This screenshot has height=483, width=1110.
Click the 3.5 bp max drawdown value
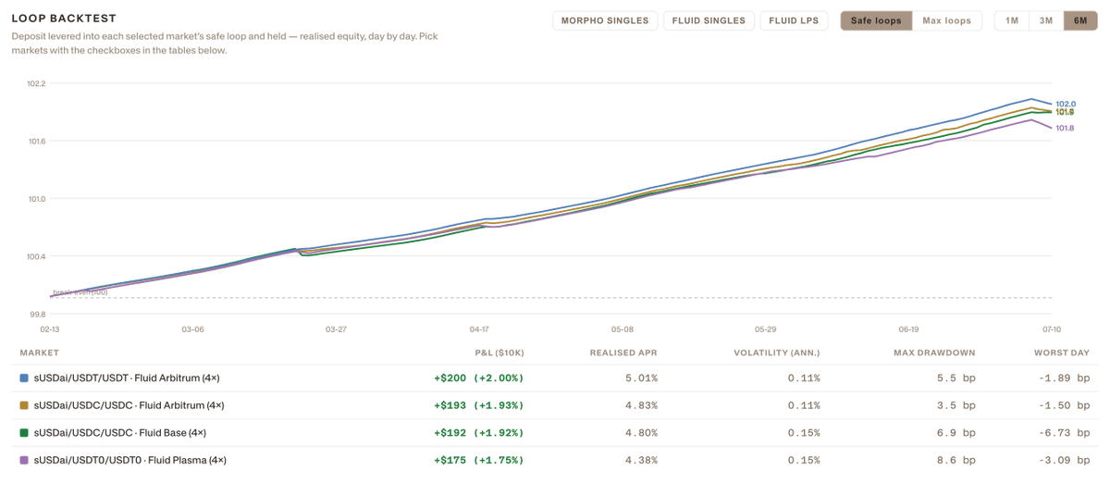956,405
